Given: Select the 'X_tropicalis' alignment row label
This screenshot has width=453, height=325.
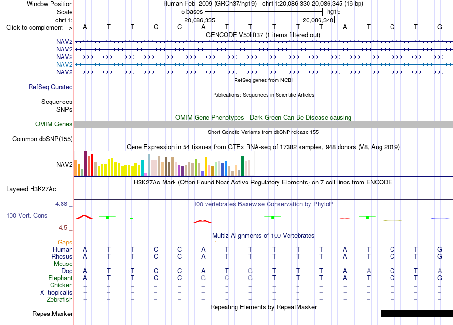Looking at the screenshot, I should point(56,293).
